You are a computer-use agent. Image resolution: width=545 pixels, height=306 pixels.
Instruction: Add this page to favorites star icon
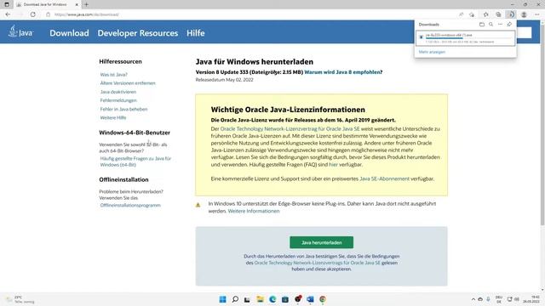coord(472,14)
